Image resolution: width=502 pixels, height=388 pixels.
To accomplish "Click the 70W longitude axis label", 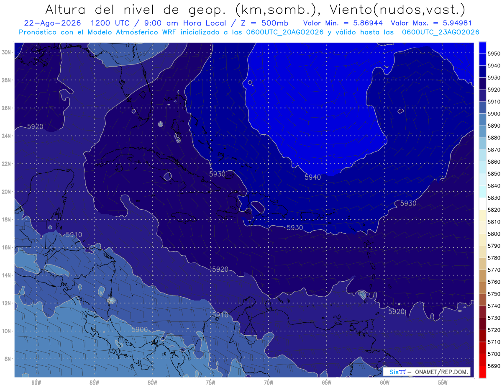I will click(x=269, y=383).
